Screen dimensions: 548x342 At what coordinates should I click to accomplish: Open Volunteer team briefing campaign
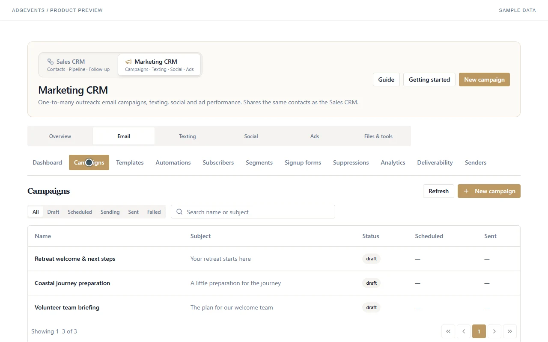[67, 307]
